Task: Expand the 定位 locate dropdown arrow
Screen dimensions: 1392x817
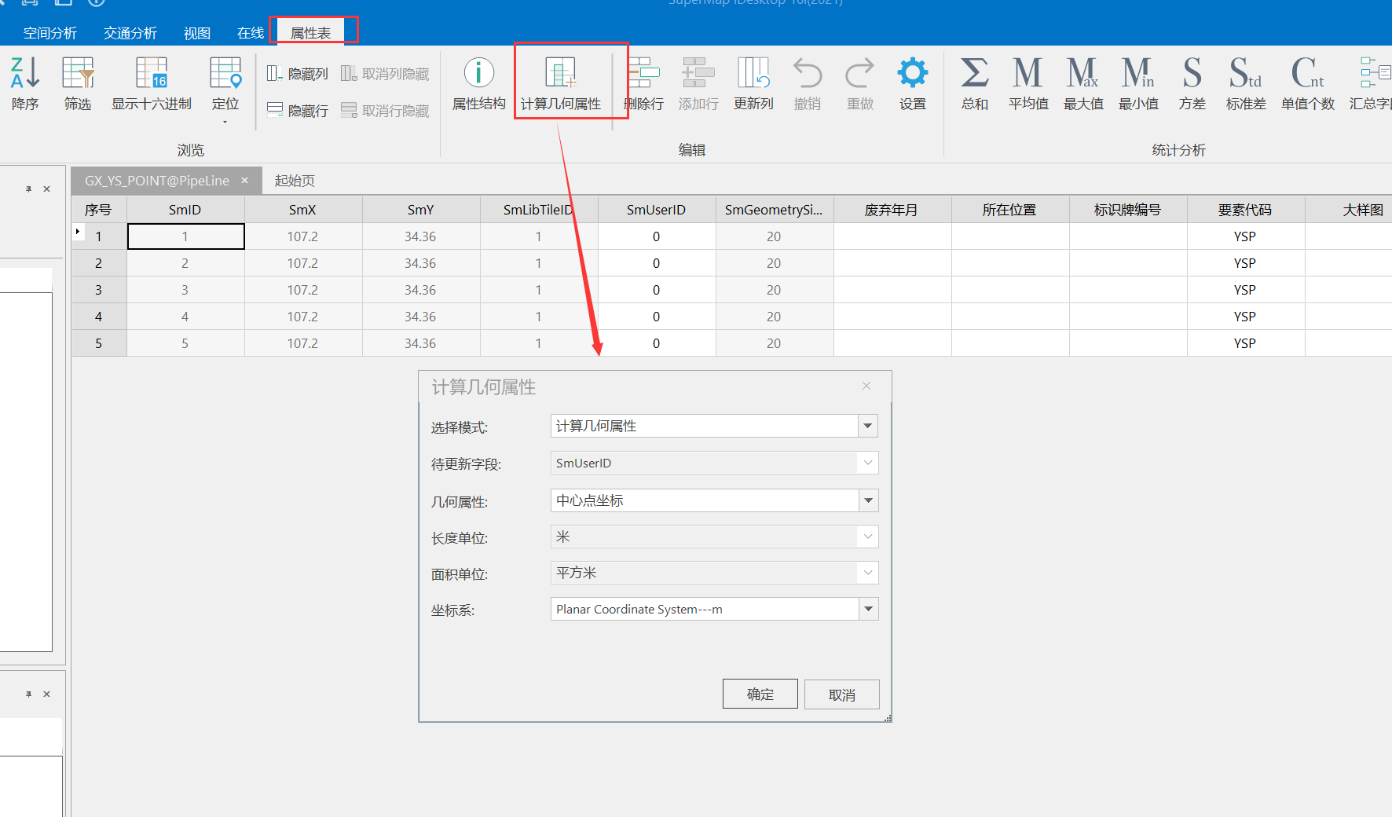Action: (225, 122)
